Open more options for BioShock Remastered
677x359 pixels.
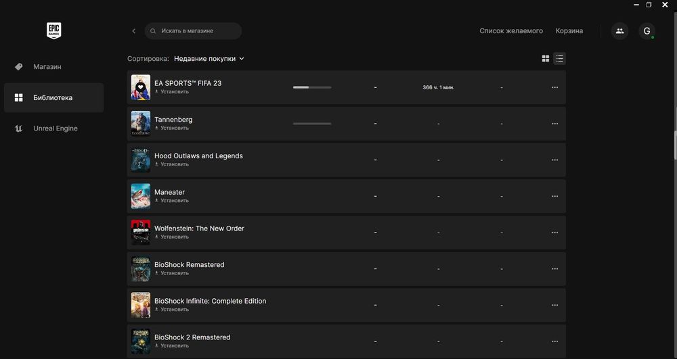click(555, 269)
